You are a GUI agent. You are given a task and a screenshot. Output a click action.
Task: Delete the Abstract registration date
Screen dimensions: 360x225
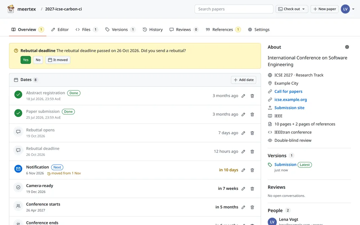coord(252,96)
